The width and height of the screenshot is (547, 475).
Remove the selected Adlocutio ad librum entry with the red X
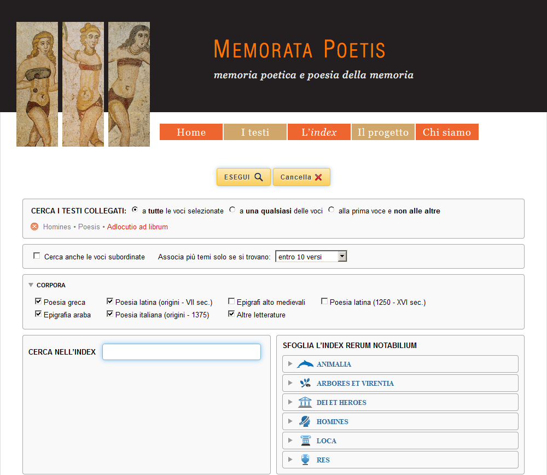(34, 227)
